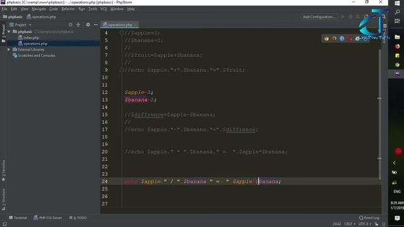Open the CRLF line separator selector
Viewport: 404px width, 227px height.
[350, 224]
